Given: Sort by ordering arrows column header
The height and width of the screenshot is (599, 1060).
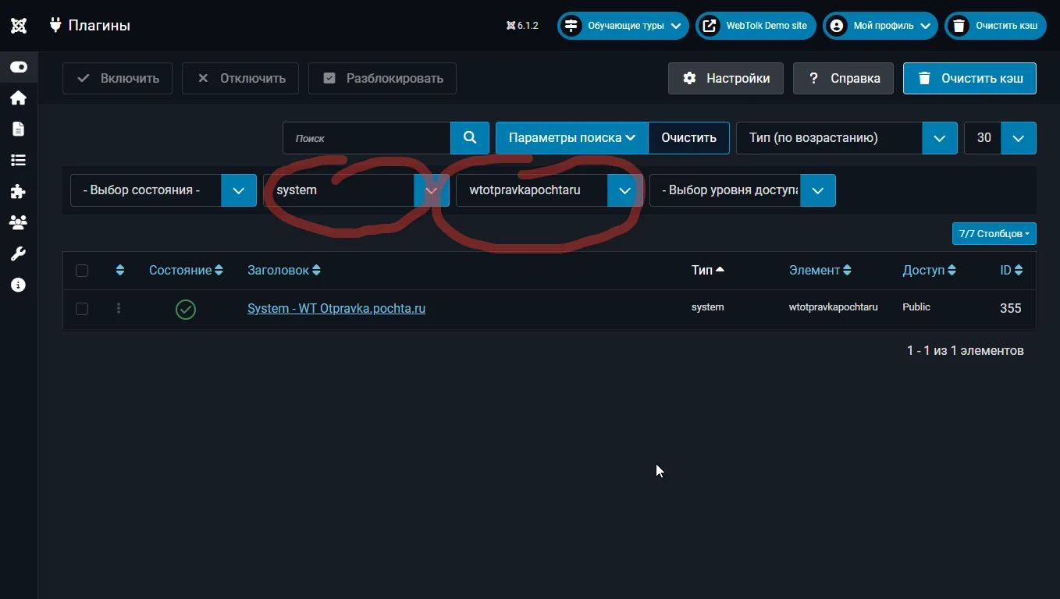Looking at the screenshot, I should click(119, 271).
